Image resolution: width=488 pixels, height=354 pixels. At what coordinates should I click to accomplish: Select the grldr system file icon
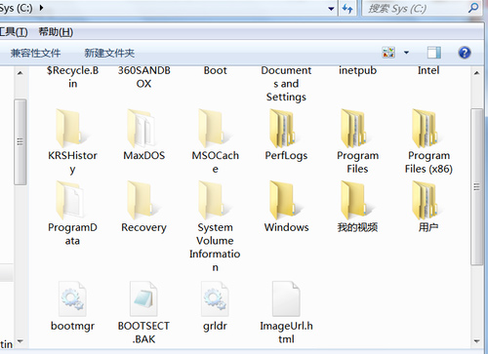pyautogui.click(x=215, y=299)
